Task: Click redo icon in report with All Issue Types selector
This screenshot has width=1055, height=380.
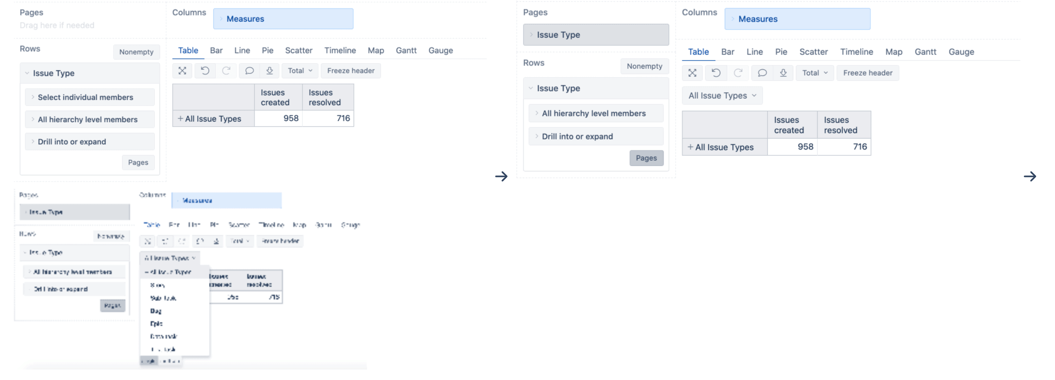Action: click(x=738, y=73)
